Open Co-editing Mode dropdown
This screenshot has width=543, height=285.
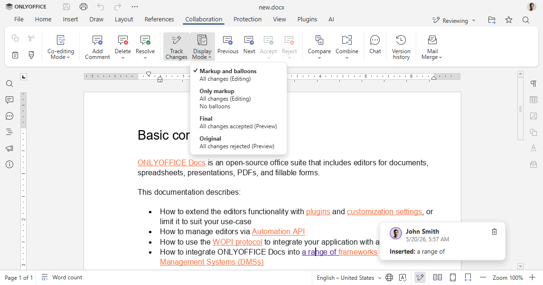pyautogui.click(x=61, y=47)
